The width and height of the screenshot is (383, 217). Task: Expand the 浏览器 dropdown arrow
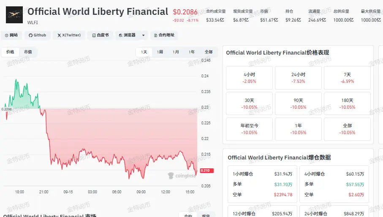(x=144, y=35)
